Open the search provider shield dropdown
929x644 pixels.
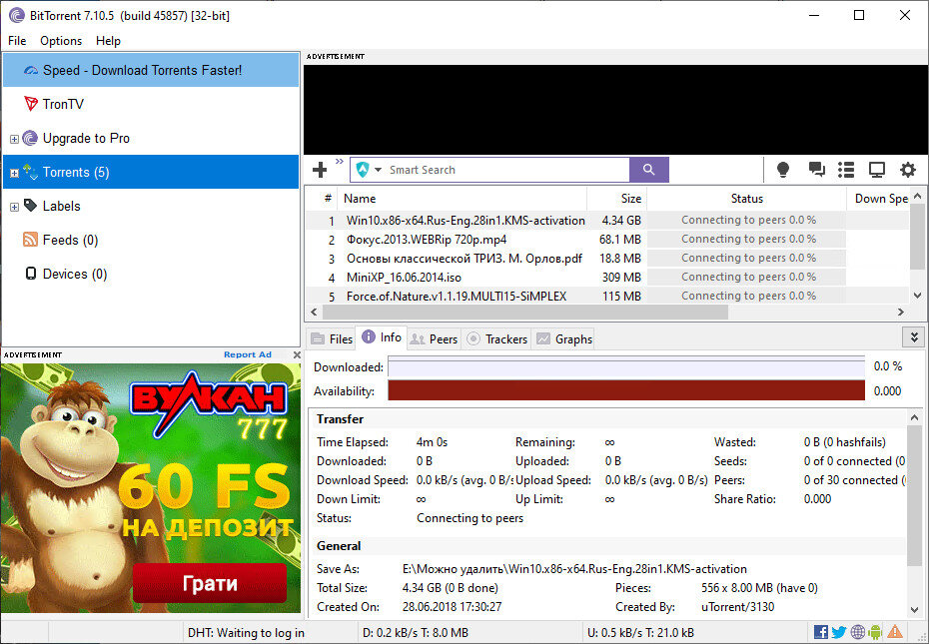[x=368, y=170]
